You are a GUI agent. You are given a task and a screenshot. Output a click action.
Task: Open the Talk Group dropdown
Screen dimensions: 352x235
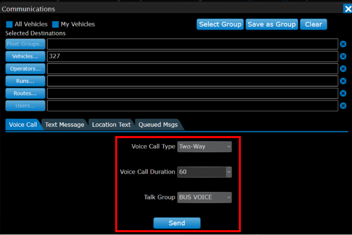tap(204, 197)
